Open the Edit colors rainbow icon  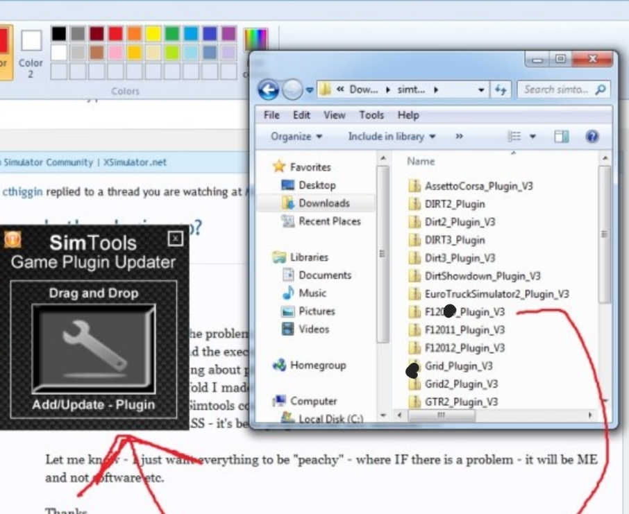tap(255, 40)
